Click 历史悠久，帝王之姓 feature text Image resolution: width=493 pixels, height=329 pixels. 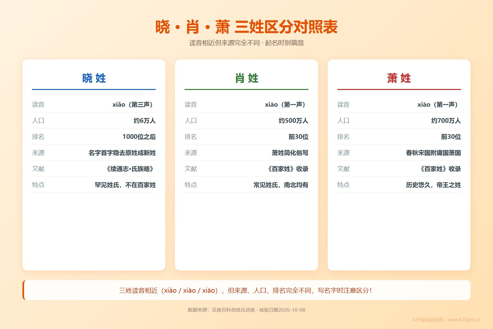[x=433, y=185]
